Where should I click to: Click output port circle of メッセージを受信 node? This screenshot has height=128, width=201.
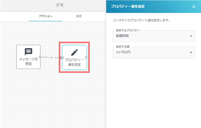coord(40,57)
